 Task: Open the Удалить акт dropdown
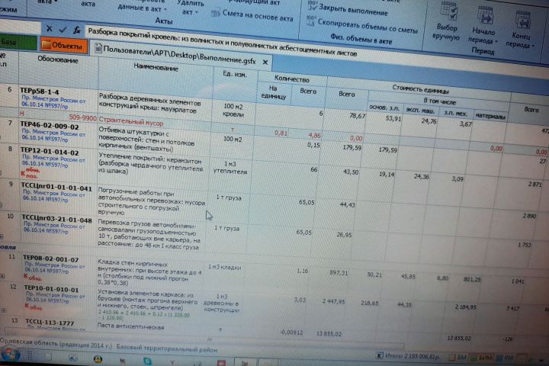pyautogui.click(x=190, y=8)
